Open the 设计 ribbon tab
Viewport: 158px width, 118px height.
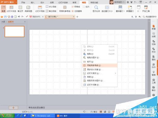[x=42, y=3]
